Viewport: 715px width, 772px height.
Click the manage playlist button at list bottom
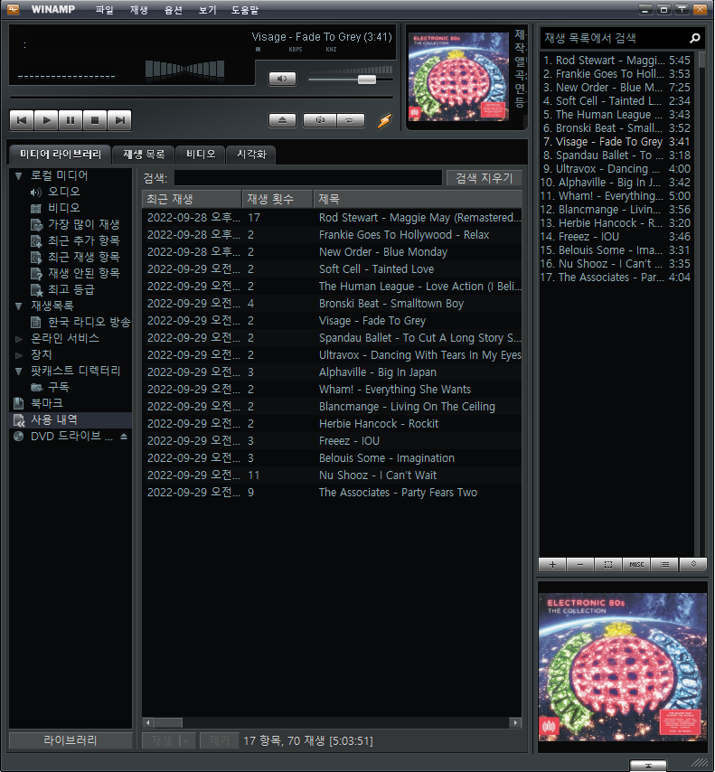pos(692,564)
